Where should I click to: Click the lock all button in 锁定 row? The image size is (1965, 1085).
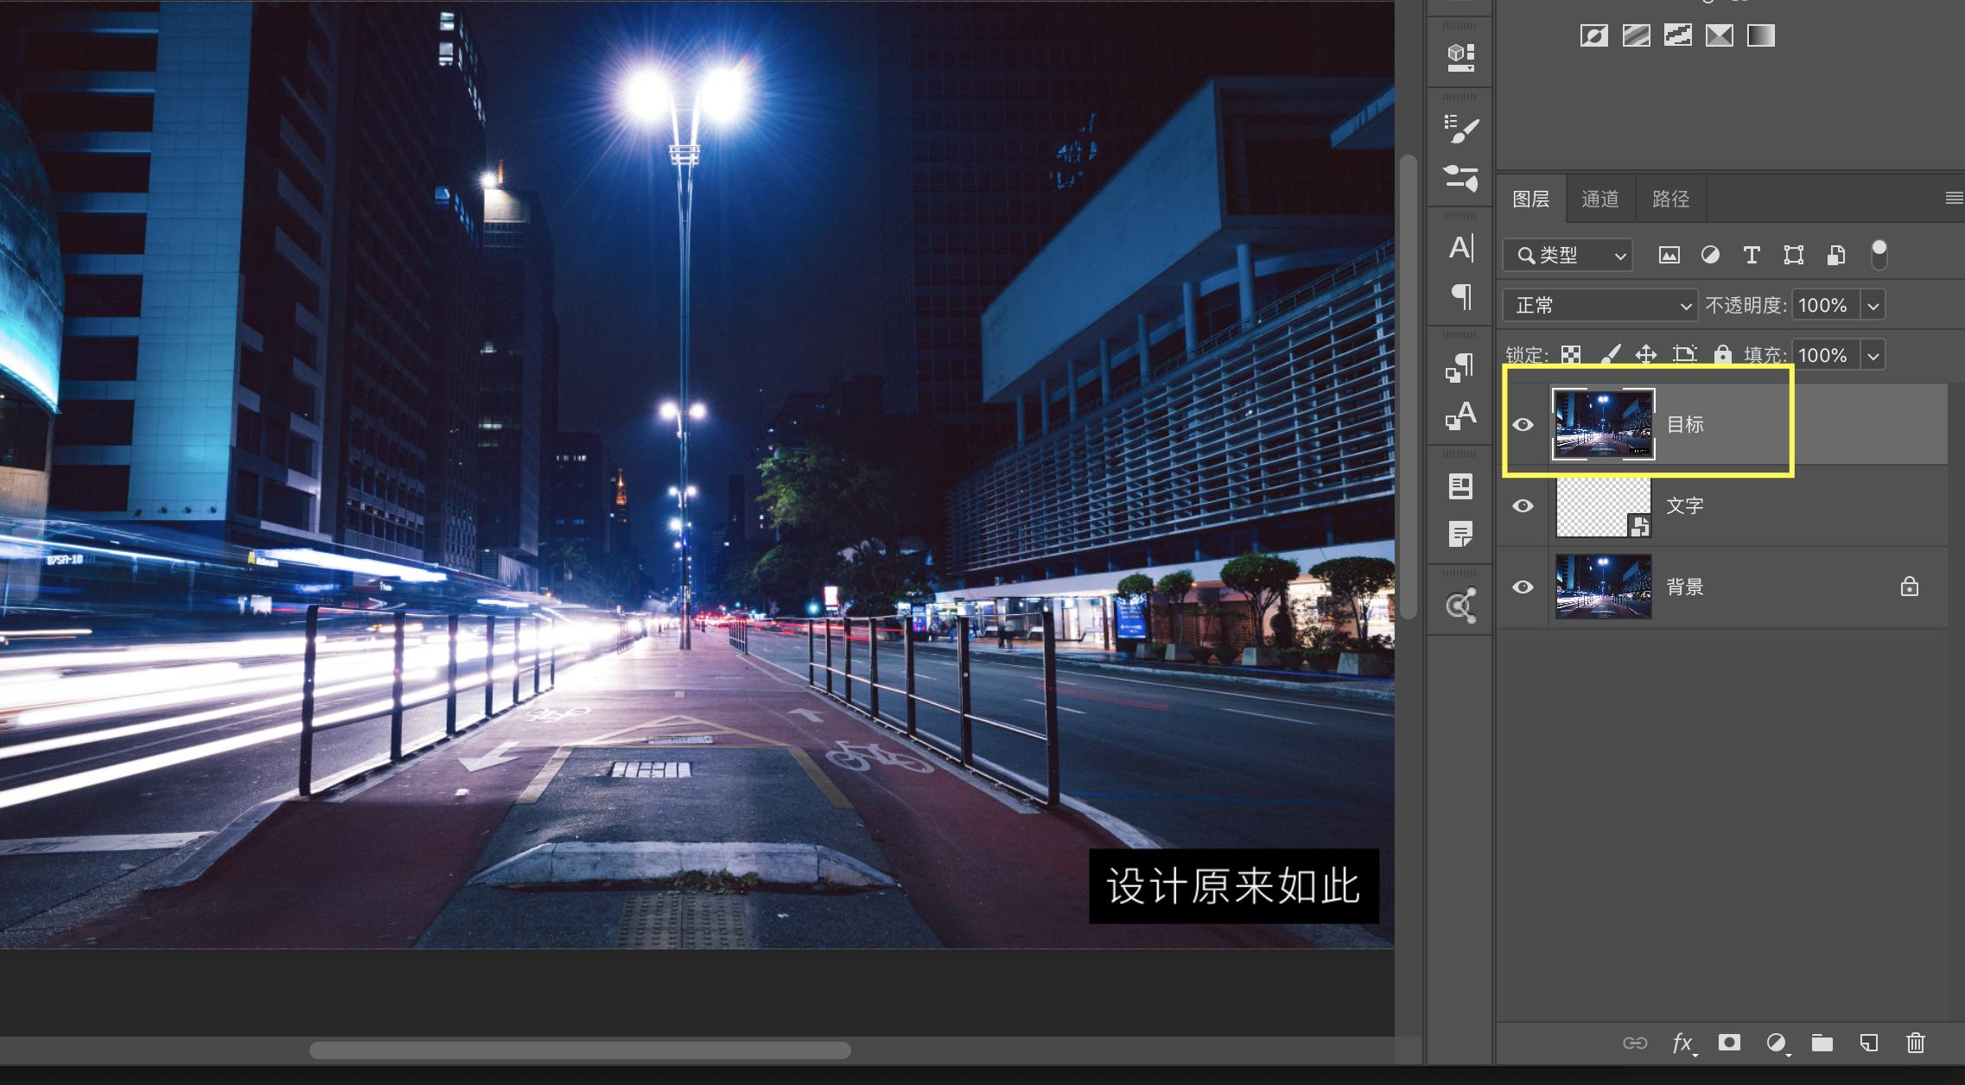point(1722,354)
